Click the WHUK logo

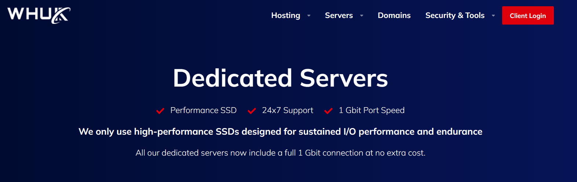39,15
